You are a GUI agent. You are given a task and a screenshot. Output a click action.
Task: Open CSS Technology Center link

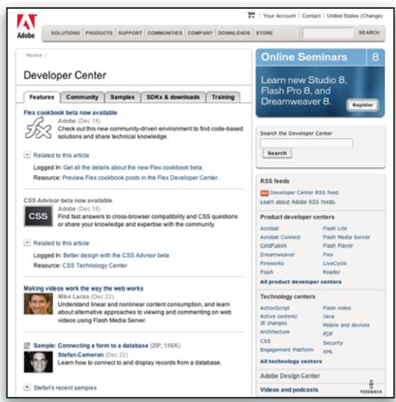coord(94,265)
